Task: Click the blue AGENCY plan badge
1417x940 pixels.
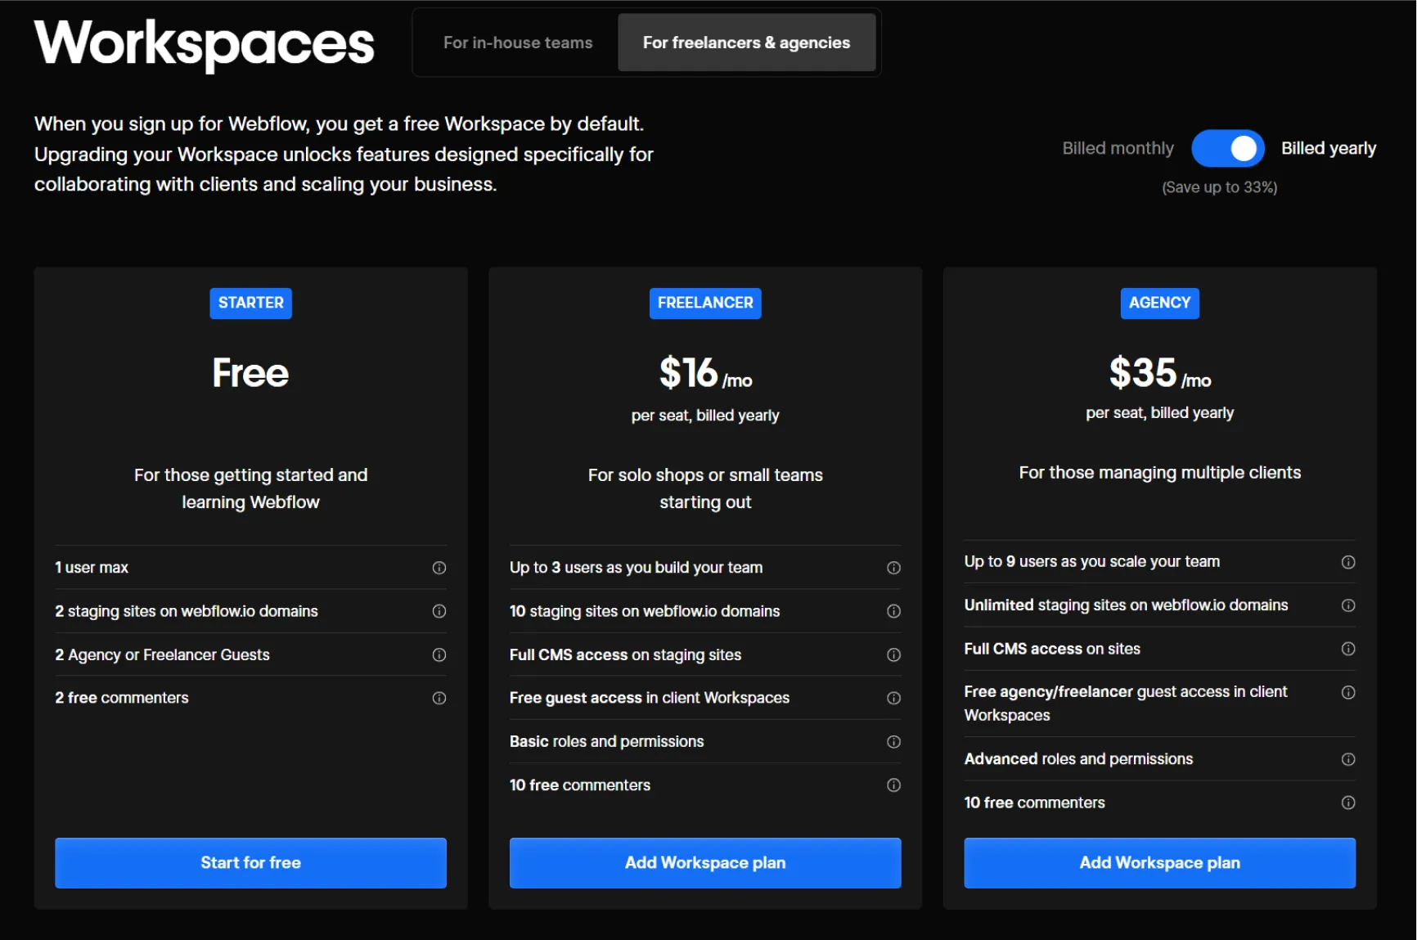Action: tap(1159, 303)
